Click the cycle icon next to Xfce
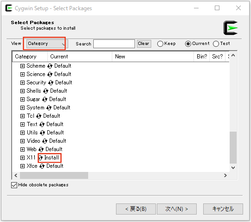 (x=42, y=166)
